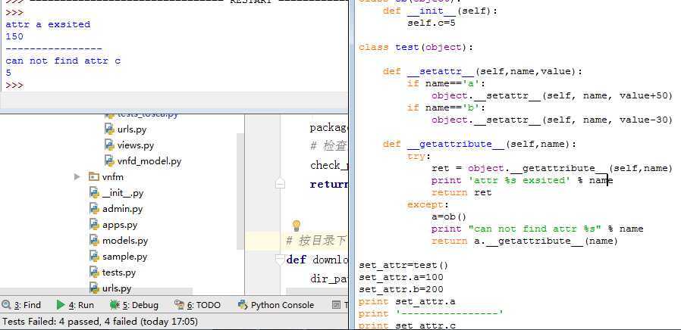Open the 4: Run tool window

(75, 305)
